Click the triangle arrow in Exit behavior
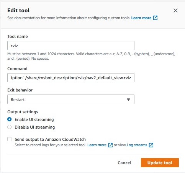This screenshot has width=185, height=173. (128, 100)
